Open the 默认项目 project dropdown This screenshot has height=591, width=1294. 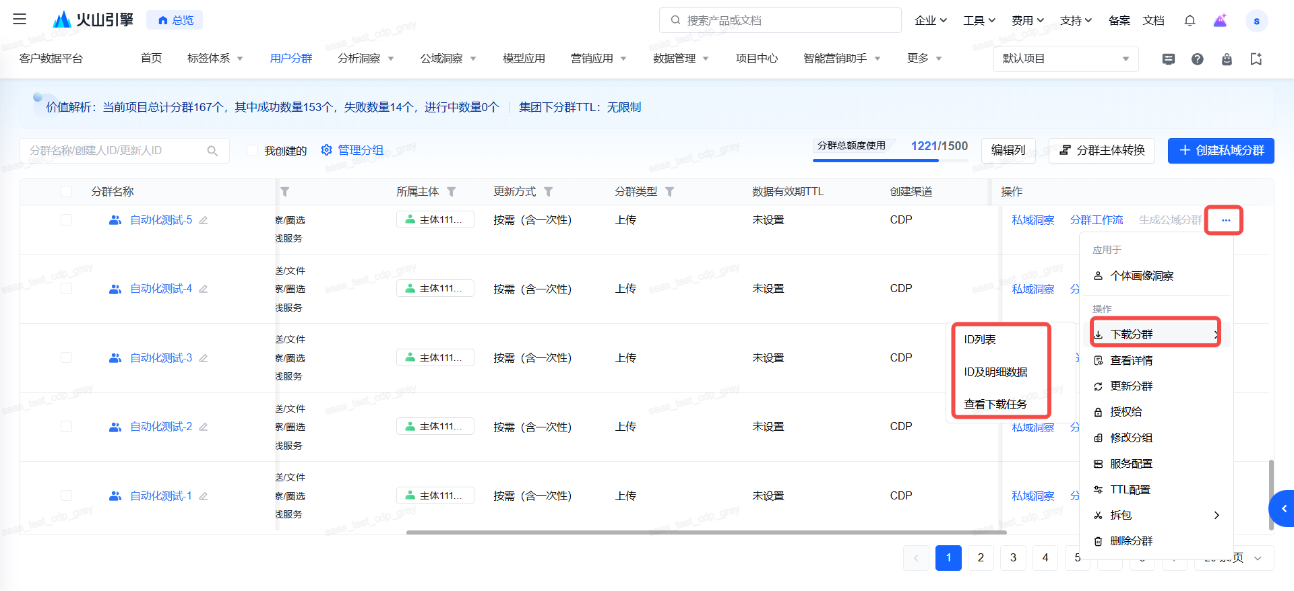(1065, 59)
